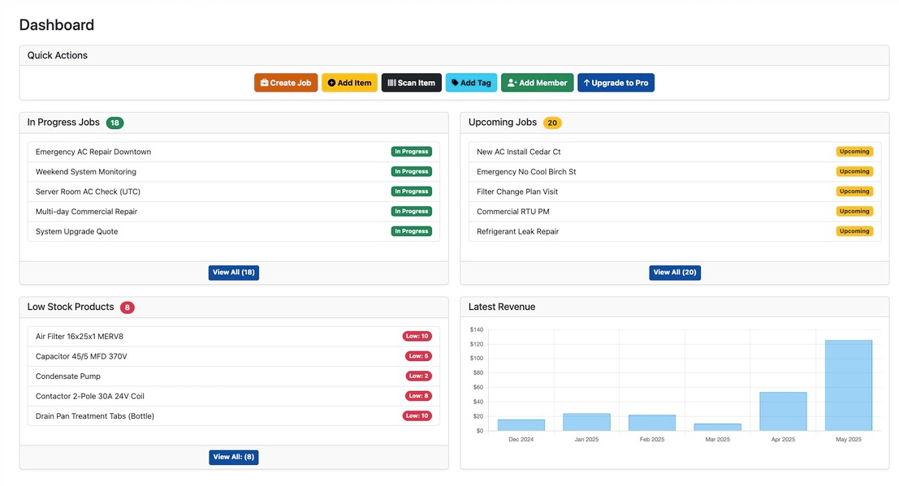Viewport: 899px width, 486px height.
Task: Click the briefcase icon on Create Job
Action: click(x=265, y=82)
